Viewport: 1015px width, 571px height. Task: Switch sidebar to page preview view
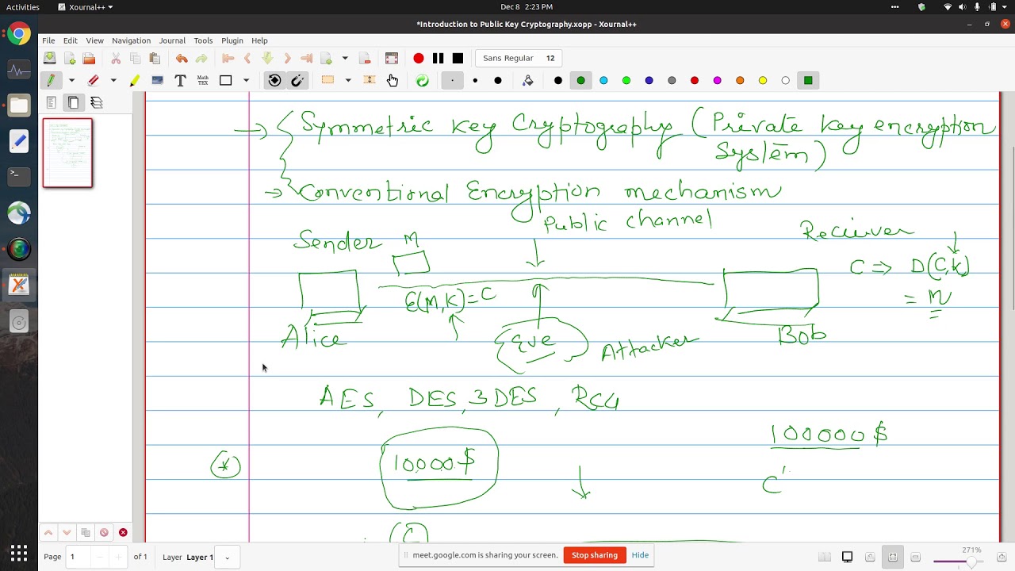pos(74,102)
